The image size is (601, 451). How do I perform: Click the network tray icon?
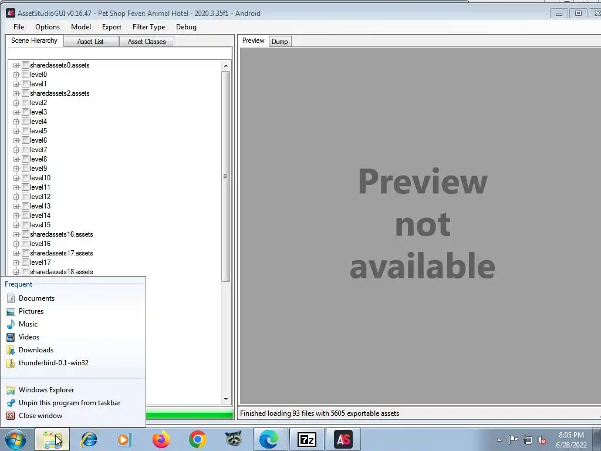point(528,440)
